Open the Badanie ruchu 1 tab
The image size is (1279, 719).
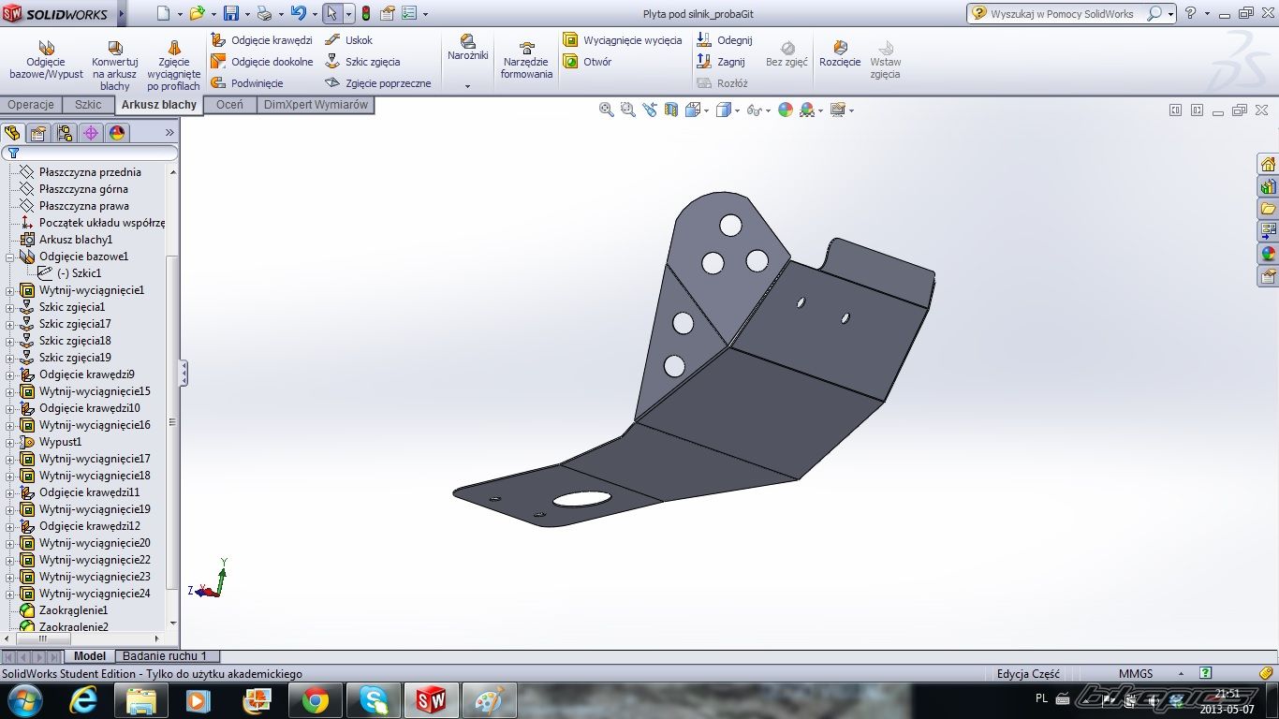tap(165, 656)
